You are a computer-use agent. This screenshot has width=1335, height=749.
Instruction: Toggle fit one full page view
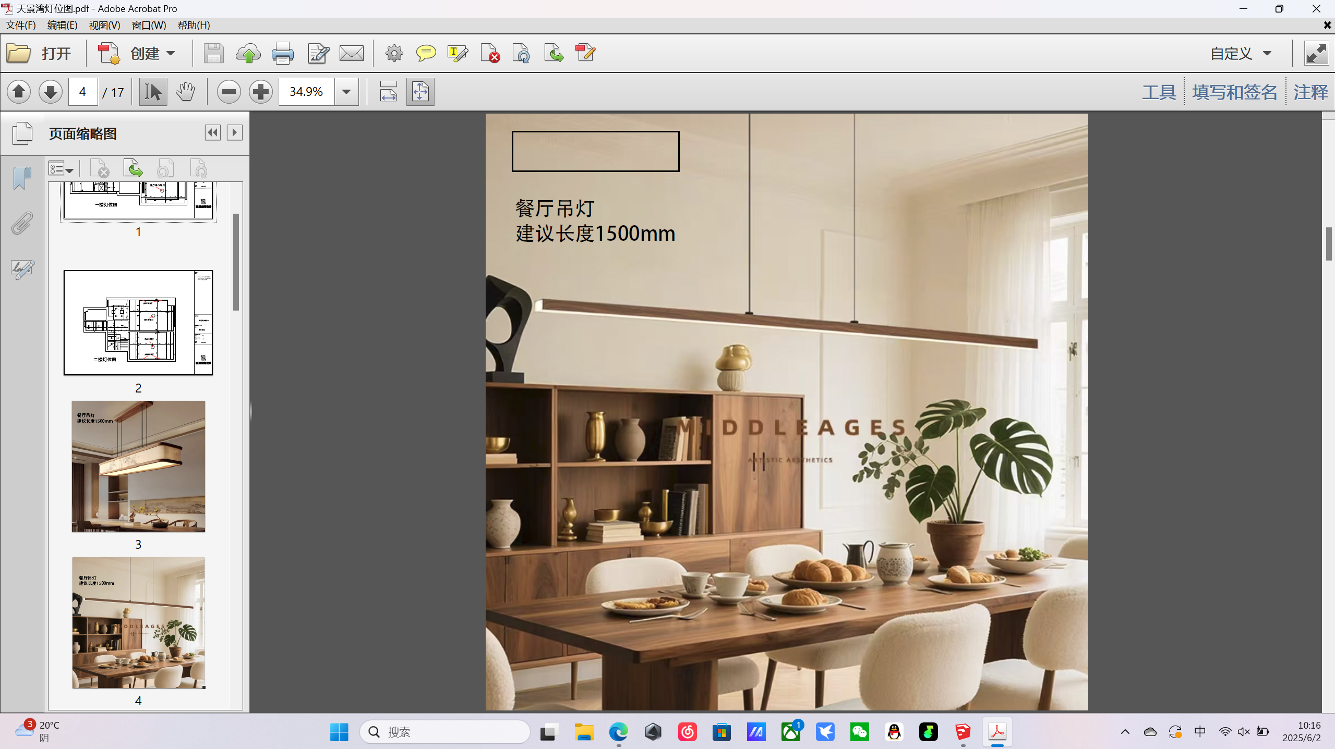click(x=420, y=92)
